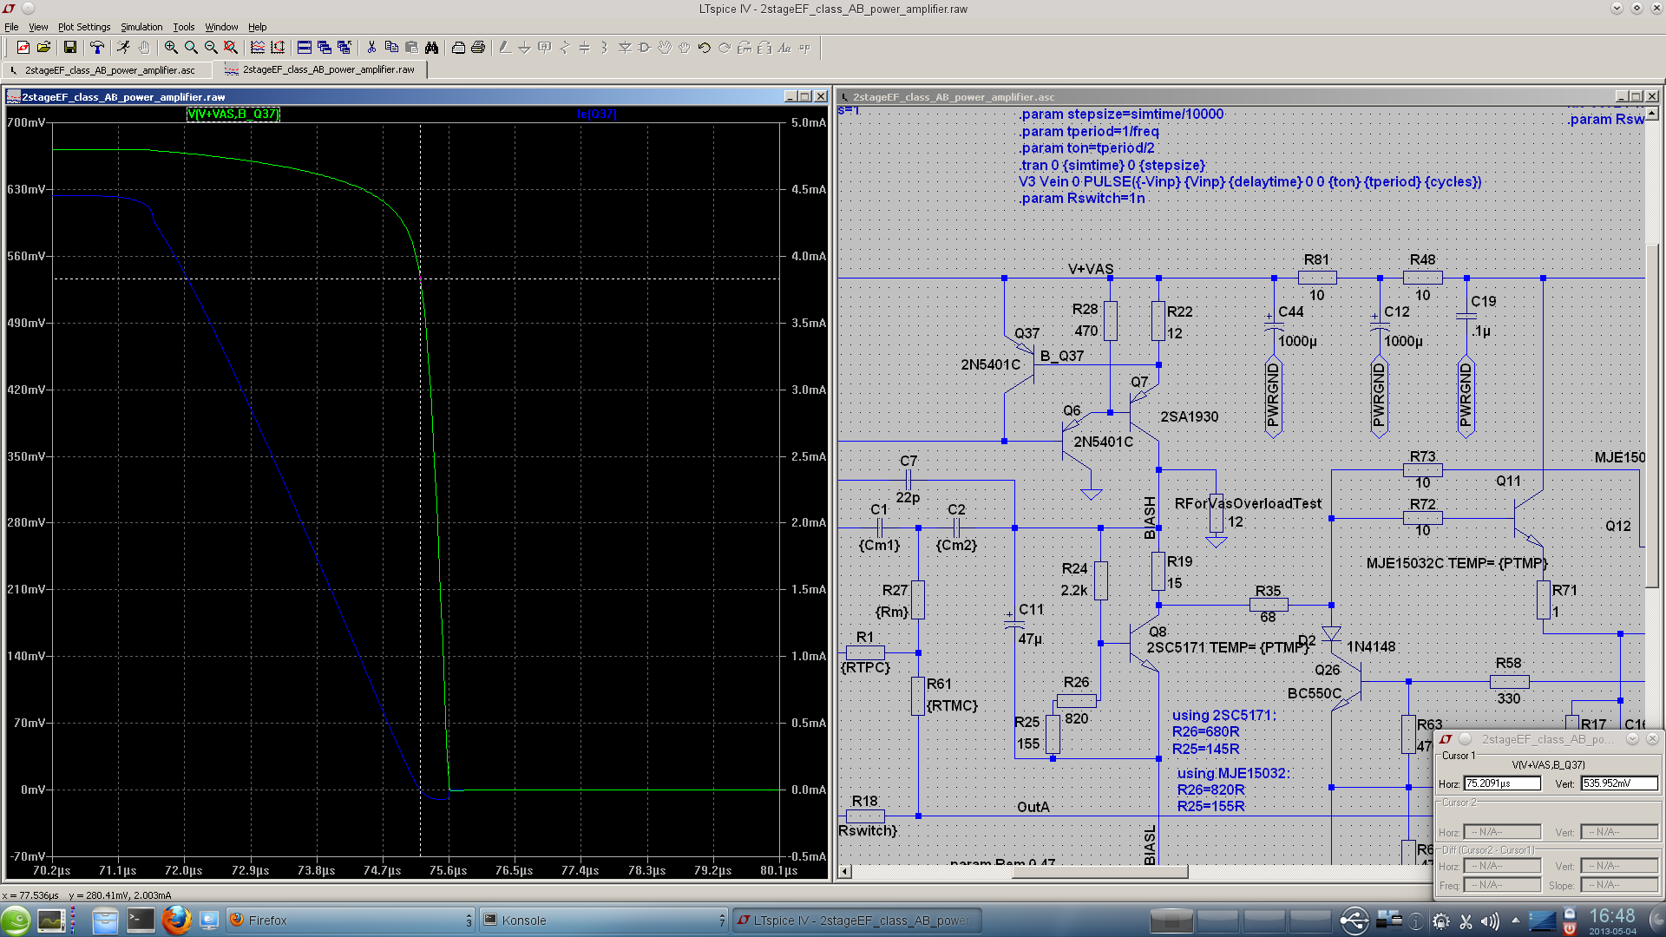Click the schematic horizontal scrollbar left arrow

[x=845, y=871]
